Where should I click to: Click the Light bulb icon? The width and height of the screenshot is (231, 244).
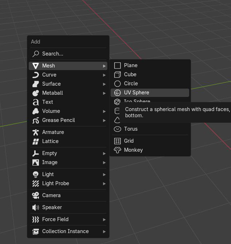[36, 174]
